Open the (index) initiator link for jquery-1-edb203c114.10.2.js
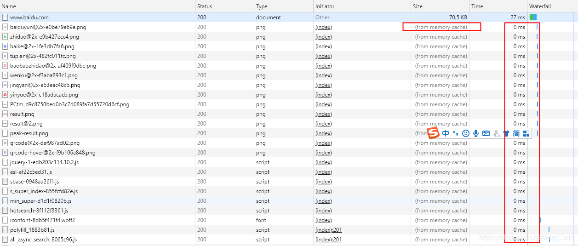 click(324, 162)
